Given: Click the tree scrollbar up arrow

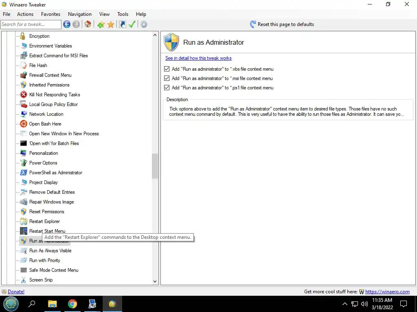Looking at the screenshot, I should tap(155, 35).
